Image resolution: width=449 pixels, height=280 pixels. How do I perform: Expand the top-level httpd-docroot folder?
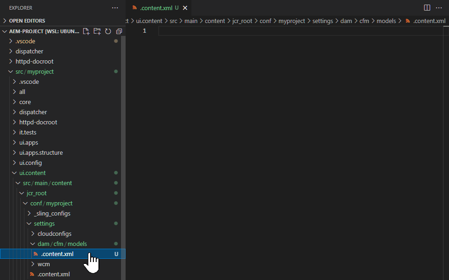[60, 61]
